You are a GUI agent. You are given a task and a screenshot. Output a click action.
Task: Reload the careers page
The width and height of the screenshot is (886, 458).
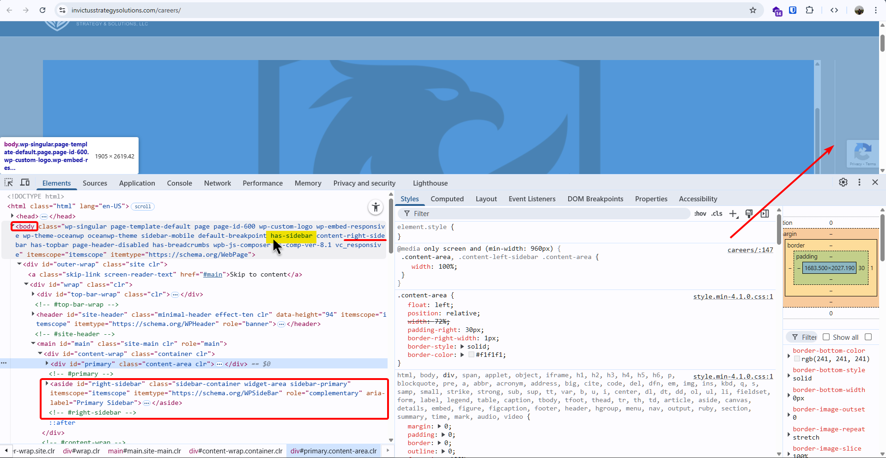(42, 10)
